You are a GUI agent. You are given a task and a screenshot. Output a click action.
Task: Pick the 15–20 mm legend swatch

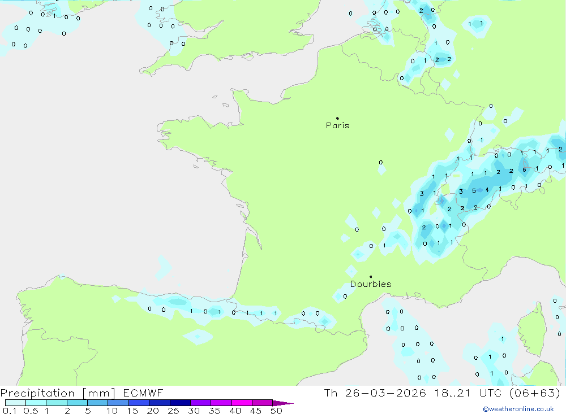139,403
